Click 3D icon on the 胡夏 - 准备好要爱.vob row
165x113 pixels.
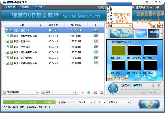pos(96,63)
